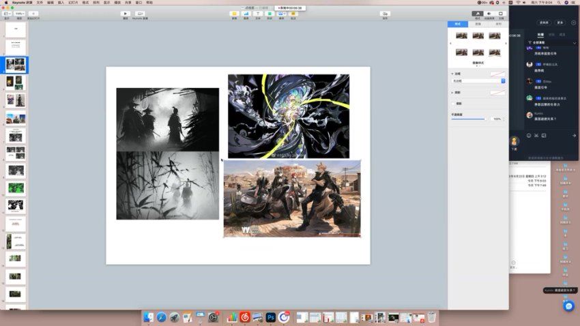Insert a table using the toolbar Table icon
The height and width of the screenshot is (326, 580).
(x=234, y=14)
